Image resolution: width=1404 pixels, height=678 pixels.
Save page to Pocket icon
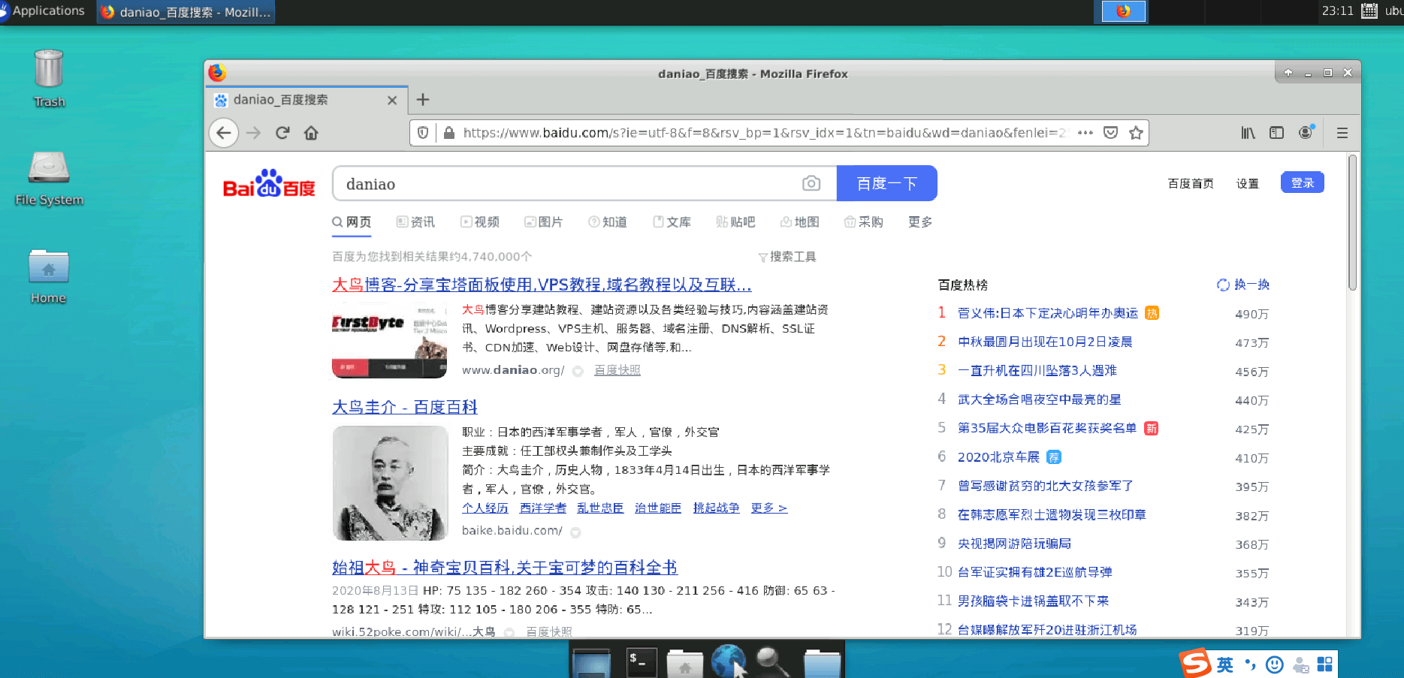click(x=1110, y=133)
